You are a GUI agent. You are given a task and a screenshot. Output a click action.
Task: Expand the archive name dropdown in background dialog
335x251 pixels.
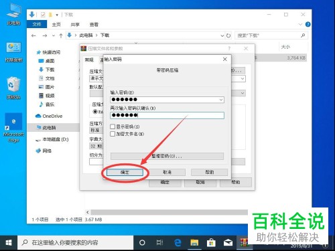(243, 78)
